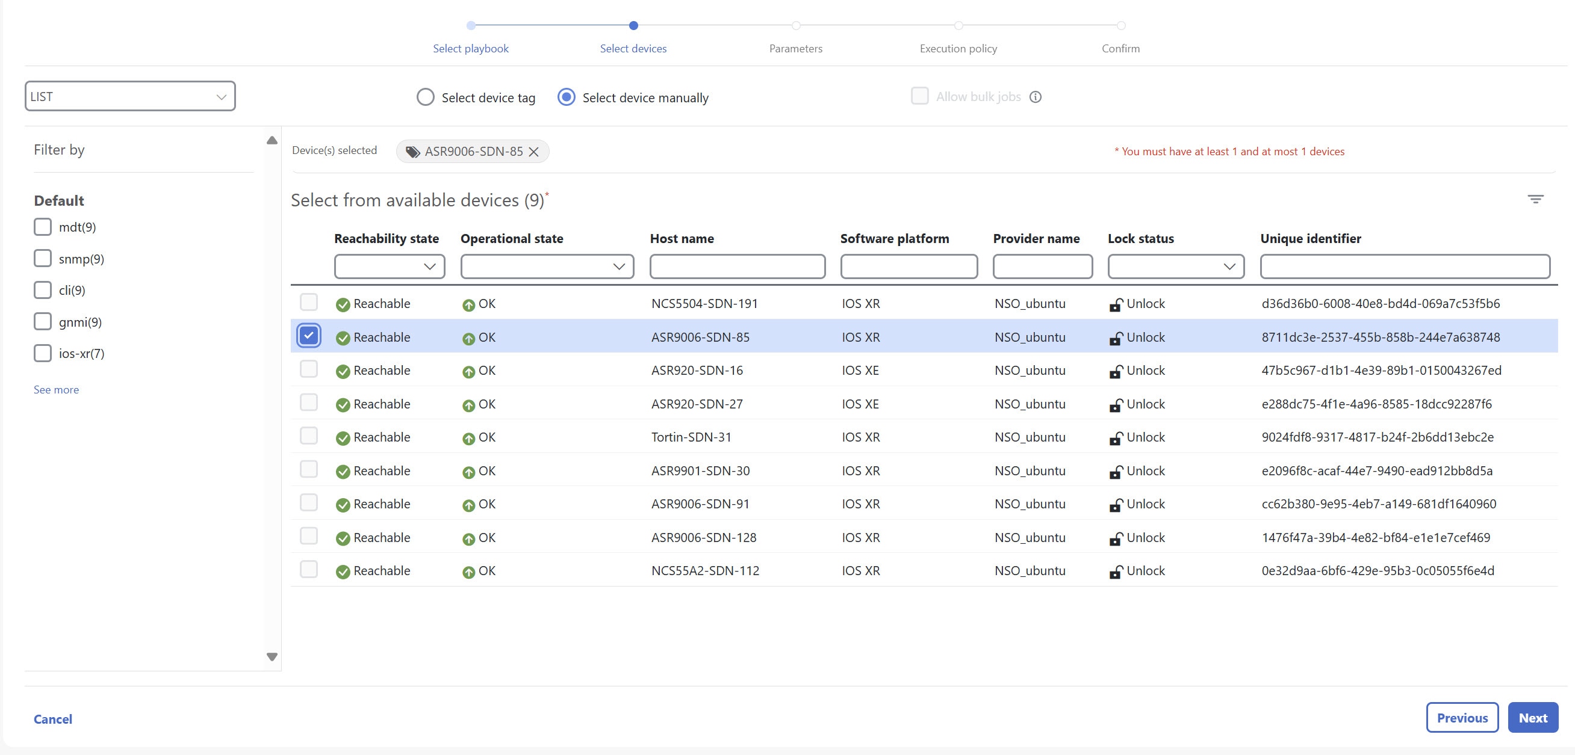Viewport: 1575px width, 755px height.
Task: Click info icon next to Allow bulk jobs
Action: tap(1035, 97)
